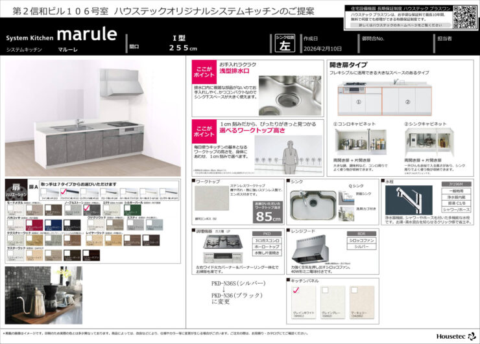Image resolution: width=480 pixels, height=344 pixels.
Task: Click the ここがポイント badge beside 選べるワークトップ高さ
Action: coord(204,132)
